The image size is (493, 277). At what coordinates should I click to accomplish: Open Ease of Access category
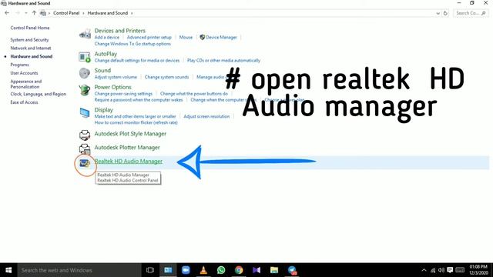click(24, 102)
